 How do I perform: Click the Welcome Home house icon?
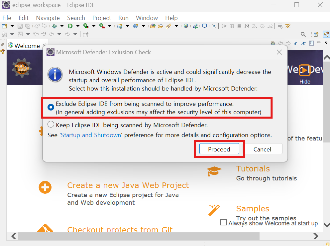click(273, 43)
